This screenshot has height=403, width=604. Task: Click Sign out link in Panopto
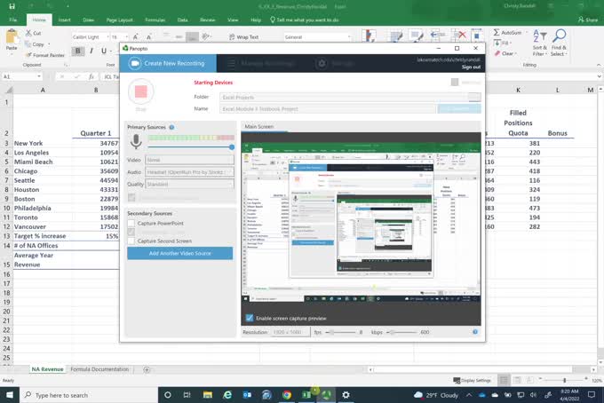point(471,67)
